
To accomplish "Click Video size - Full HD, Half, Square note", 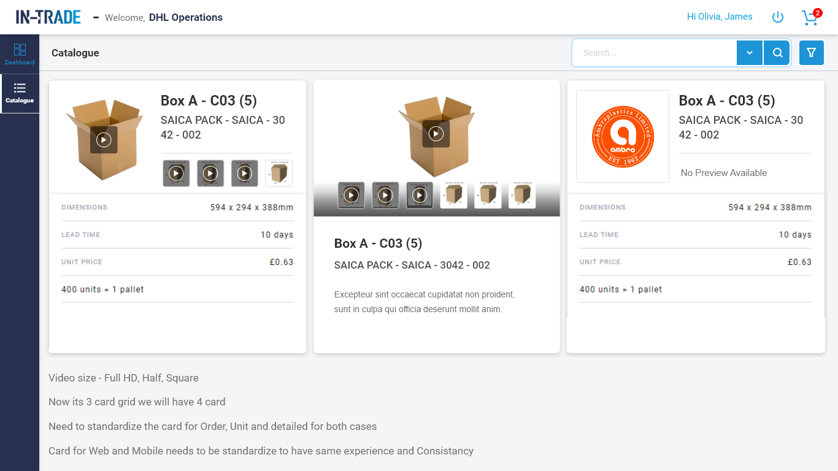I will tap(124, 378).
